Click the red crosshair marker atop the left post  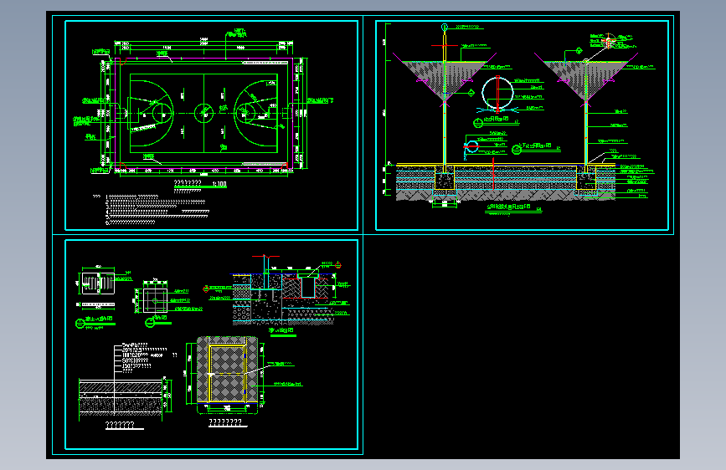[x=444, y=45]
